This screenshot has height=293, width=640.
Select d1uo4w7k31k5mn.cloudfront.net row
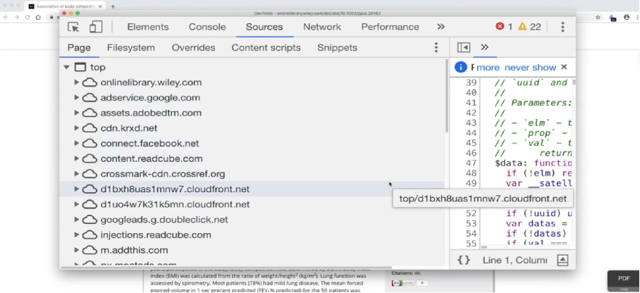click(x=252, y=204)
